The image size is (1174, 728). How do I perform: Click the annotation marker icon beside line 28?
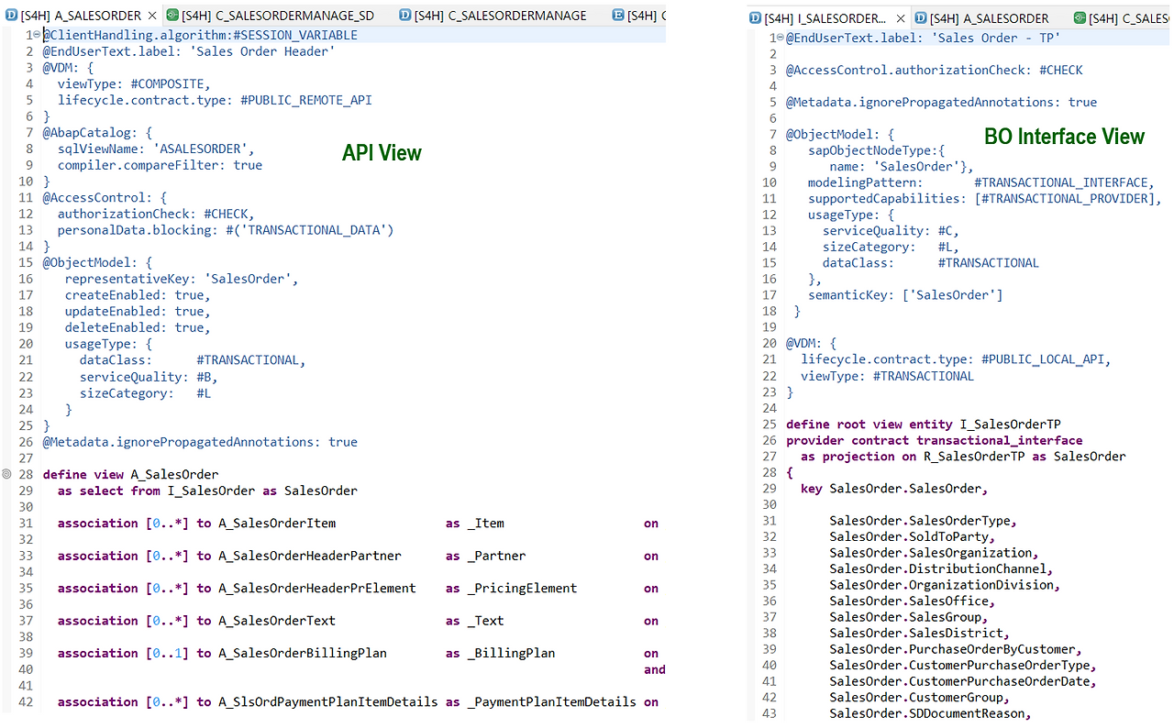click(7, 475)
